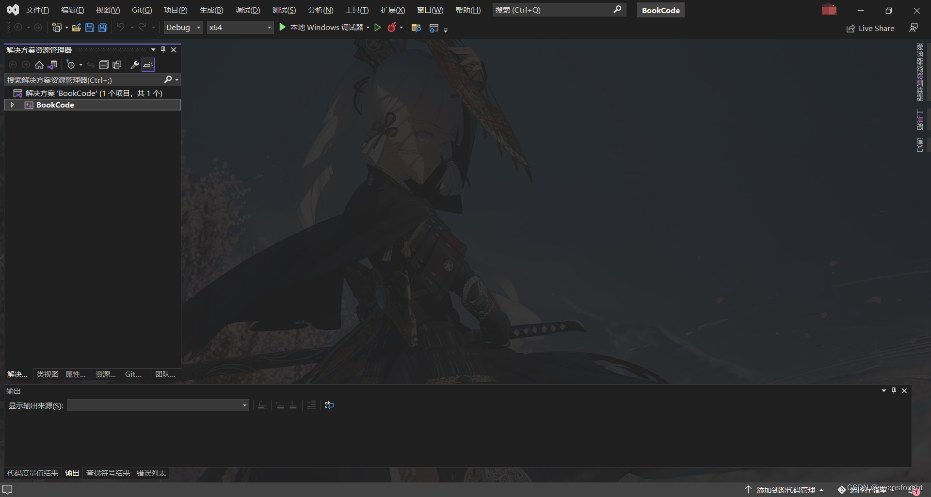
Task: Click the status bar notification speech icon
Action: pyautogui.click(x=7, y=489)
